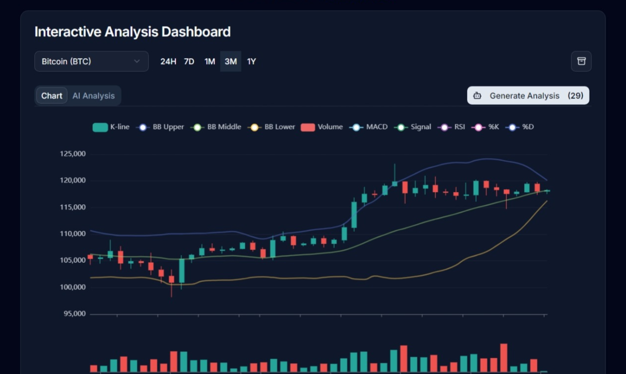Image resolution: width=626 pixels, height=374 pixels.
Task: Click the 100,000 price axis label
Action: 73,287
